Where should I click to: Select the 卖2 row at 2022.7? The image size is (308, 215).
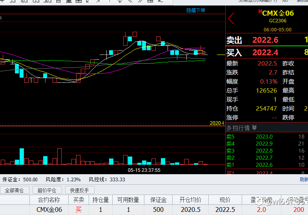click(x=266, y=158)
